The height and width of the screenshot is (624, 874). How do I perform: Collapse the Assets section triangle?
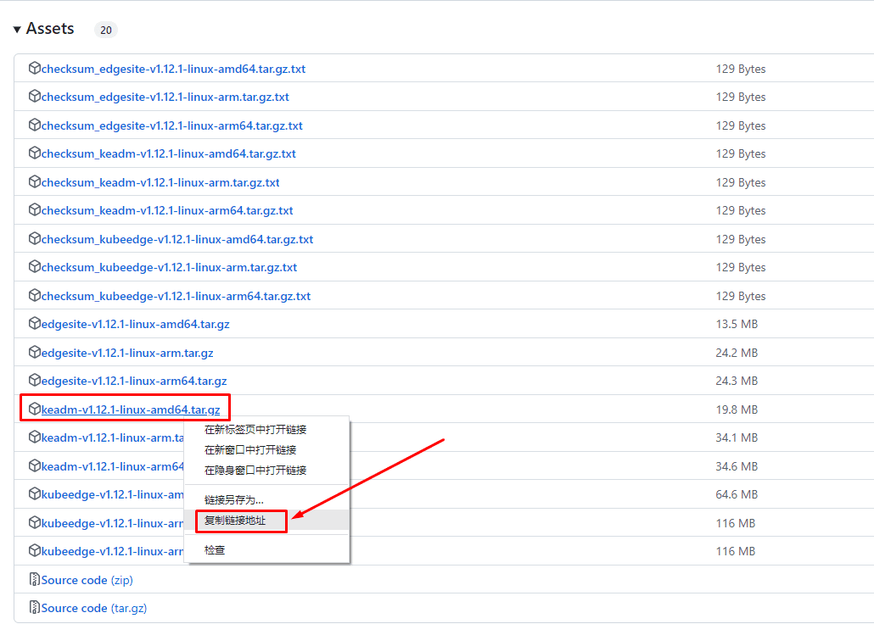click(17, 29)
